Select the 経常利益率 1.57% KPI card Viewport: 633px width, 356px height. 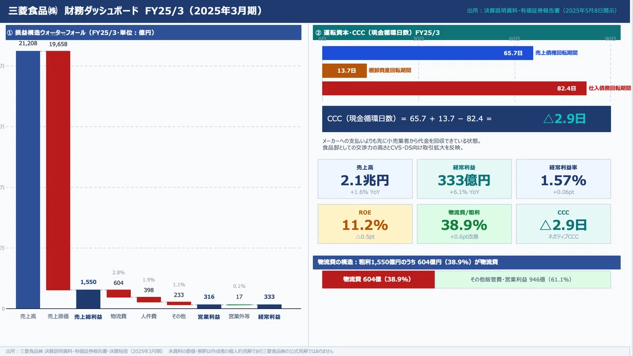563,179
